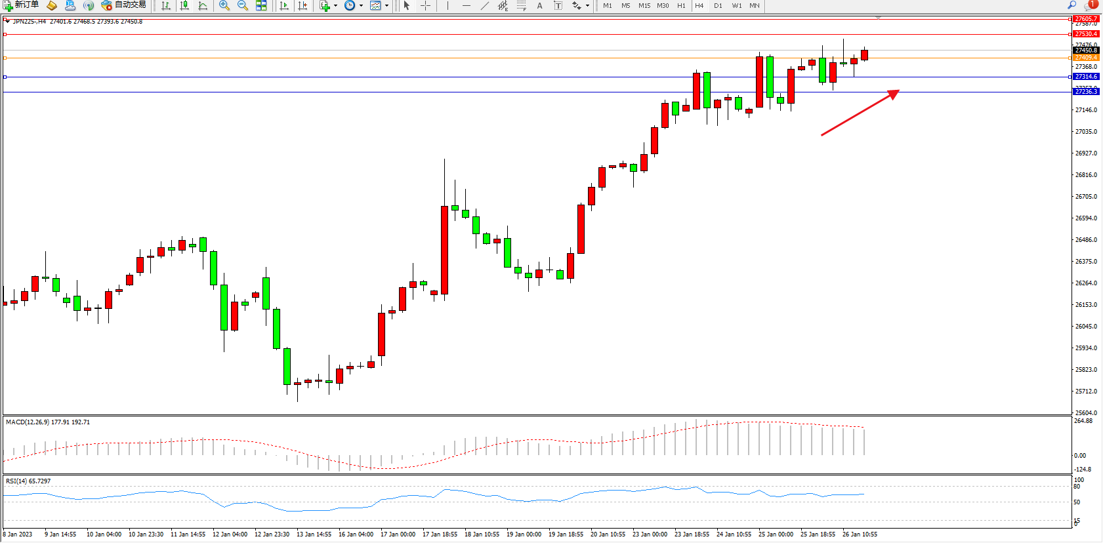Select the H1 timeframe tab
Viewport: 1103px width, 543px height.
[681, 6]
